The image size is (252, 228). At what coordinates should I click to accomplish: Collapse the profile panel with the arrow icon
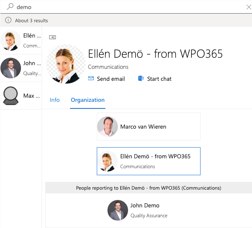pos(52,38)
